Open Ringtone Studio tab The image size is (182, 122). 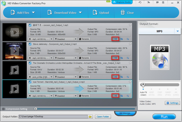coord(122,2)
